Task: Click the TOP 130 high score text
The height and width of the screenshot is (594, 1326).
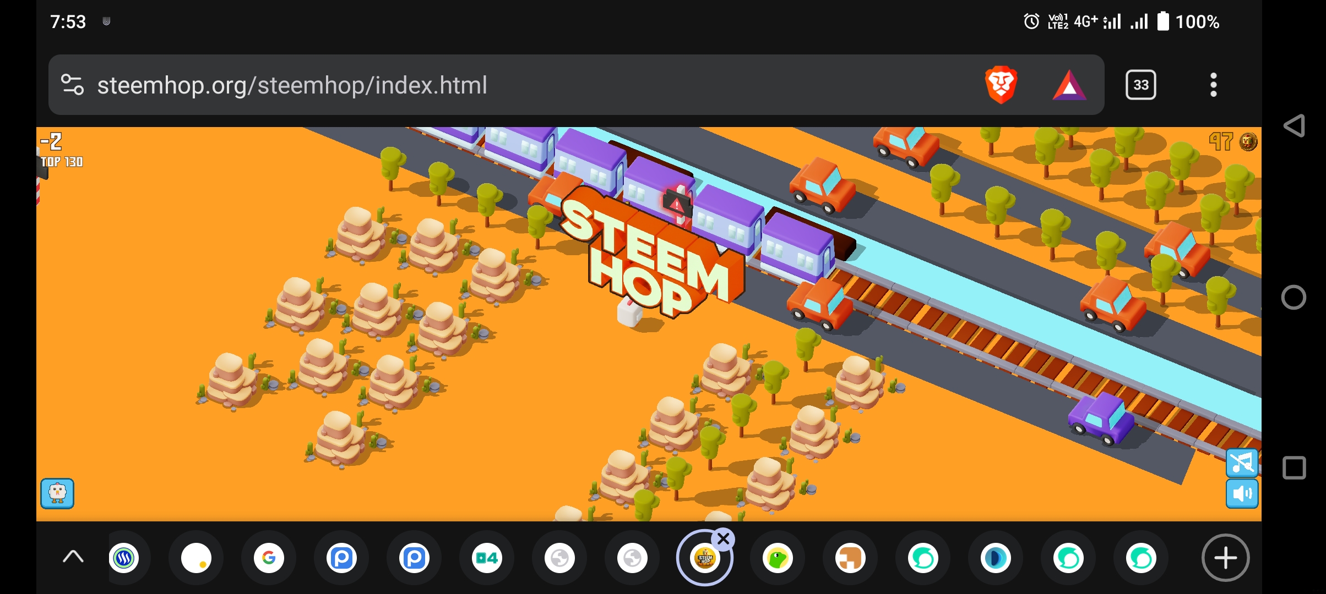Action: point(62,162)
